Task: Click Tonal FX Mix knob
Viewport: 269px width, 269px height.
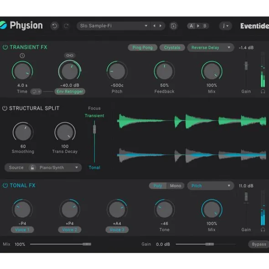Action: tap(212, 209)
